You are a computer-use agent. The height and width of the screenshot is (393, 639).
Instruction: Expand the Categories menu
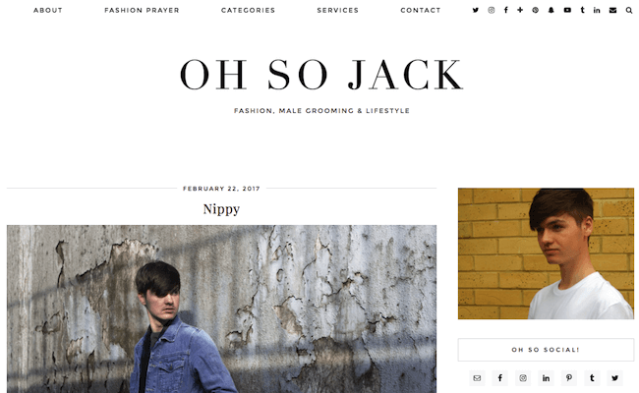[x=248, y=10]
